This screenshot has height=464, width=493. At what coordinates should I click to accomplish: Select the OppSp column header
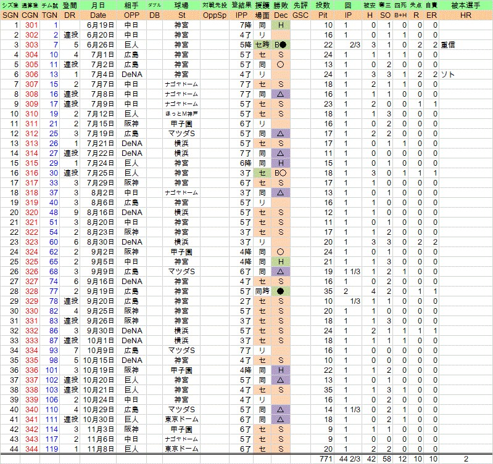[x=215, y=15]
